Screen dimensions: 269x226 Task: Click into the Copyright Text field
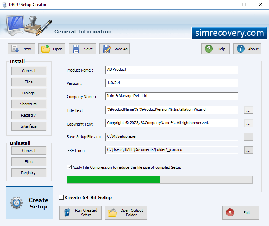tap(172, 123)
